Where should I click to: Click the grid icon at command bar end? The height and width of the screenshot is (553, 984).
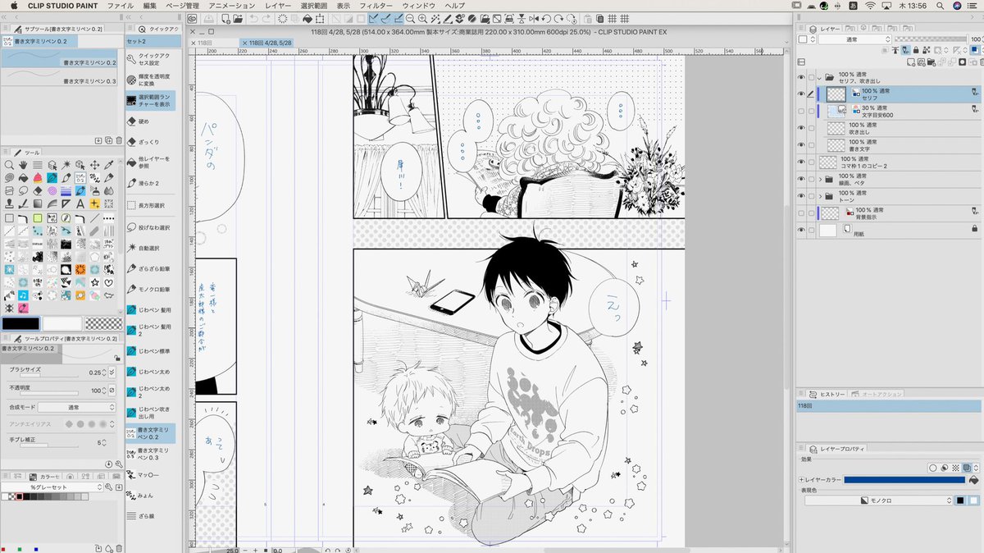[624, 19]
